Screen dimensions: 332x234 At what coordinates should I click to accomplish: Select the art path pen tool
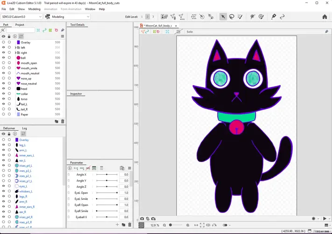274,17
